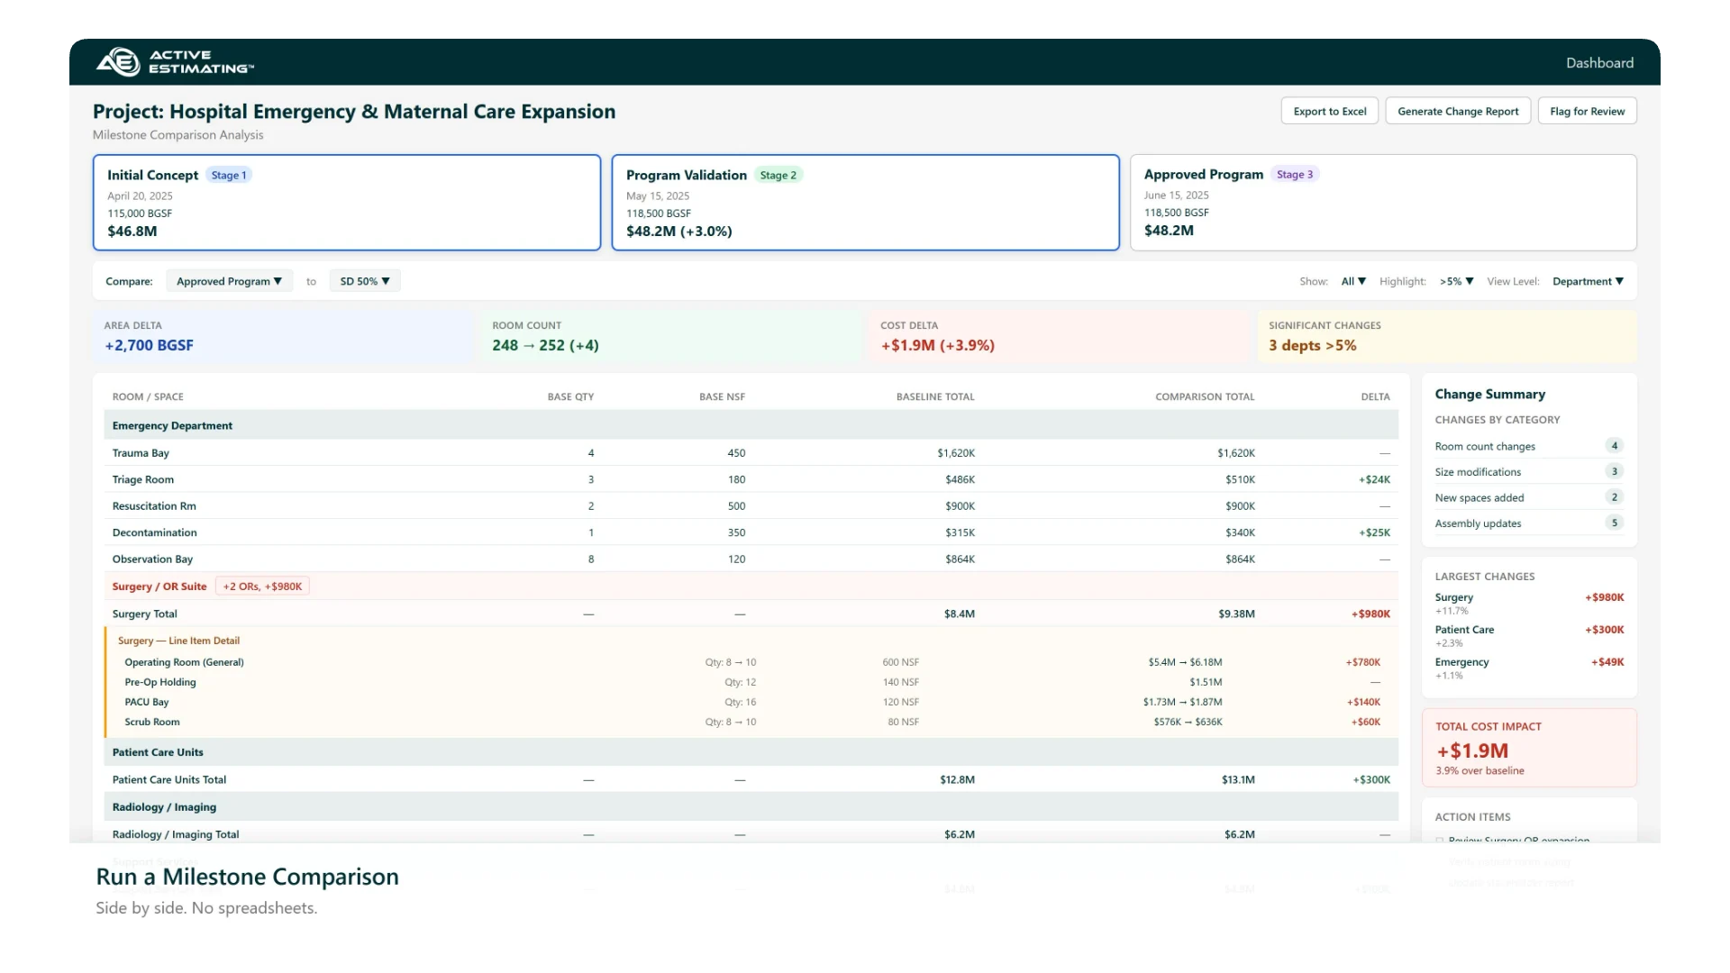Select the Approved Program milestone card
Screen dimensions: 1730x973
(x=1383, y=203)
